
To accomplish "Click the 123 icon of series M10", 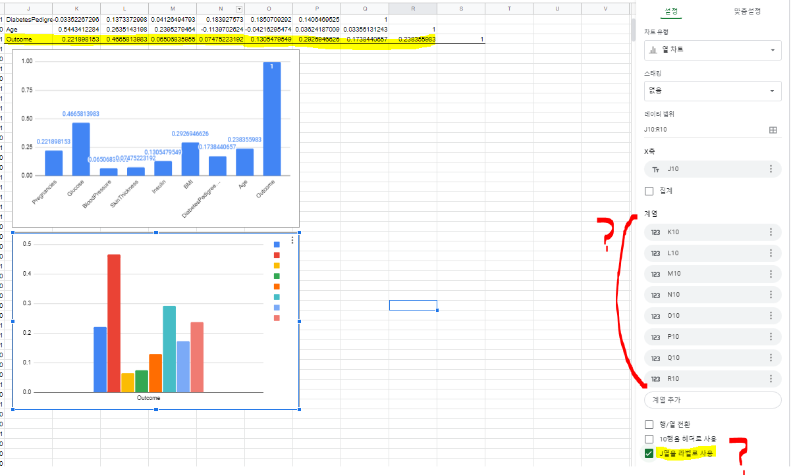I will pos(655,274).
